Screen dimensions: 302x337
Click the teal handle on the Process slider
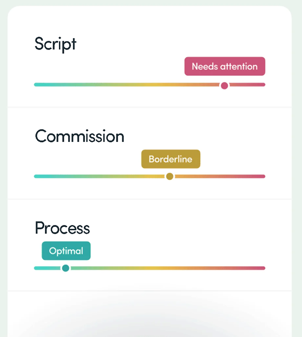click(66, 268)
